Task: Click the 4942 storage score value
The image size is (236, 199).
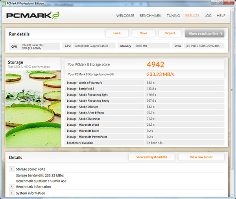Action: click(155, 65)
